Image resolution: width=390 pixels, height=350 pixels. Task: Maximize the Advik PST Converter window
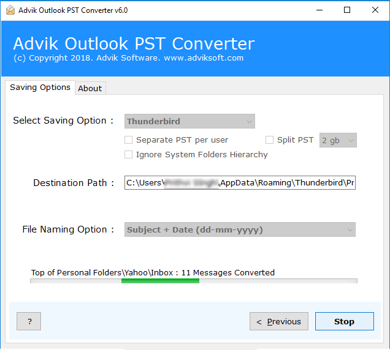tap(347, 10)
